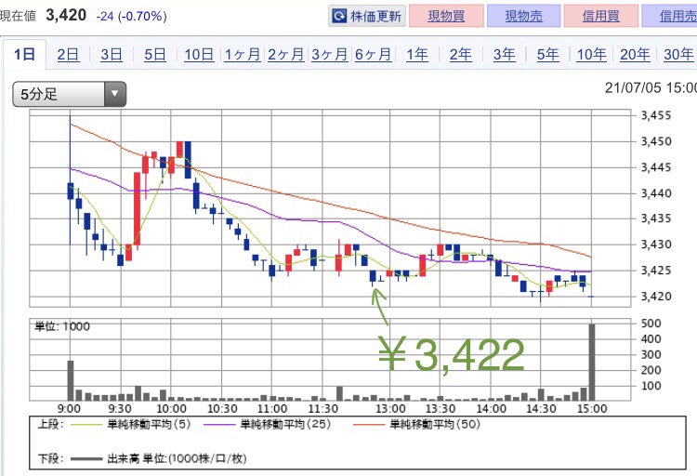The image size is (697, 476).
Task: Click the 11:30 time axis label
Action: (323, 408)
